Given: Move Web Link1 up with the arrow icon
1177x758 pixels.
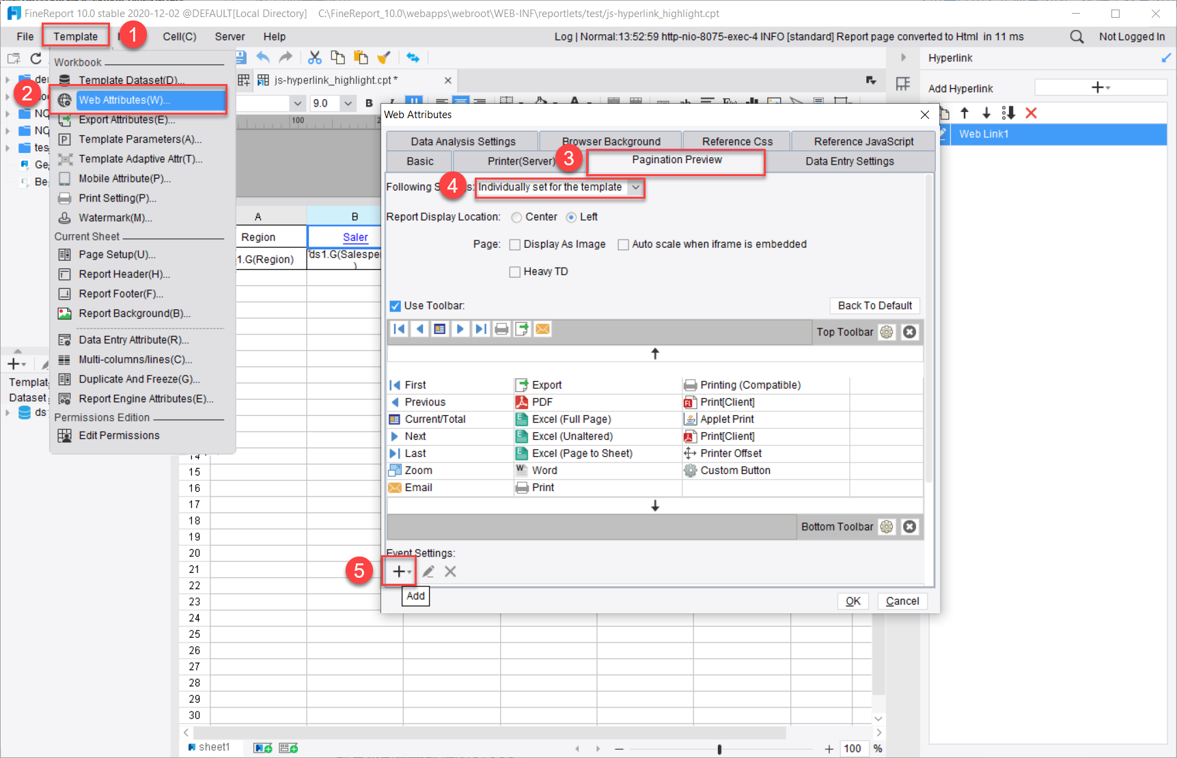Looking at the screenshot, I should [965, 113].
